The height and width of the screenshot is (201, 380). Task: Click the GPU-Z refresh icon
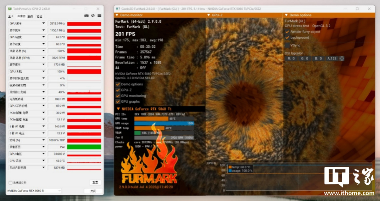pos(93,15)
